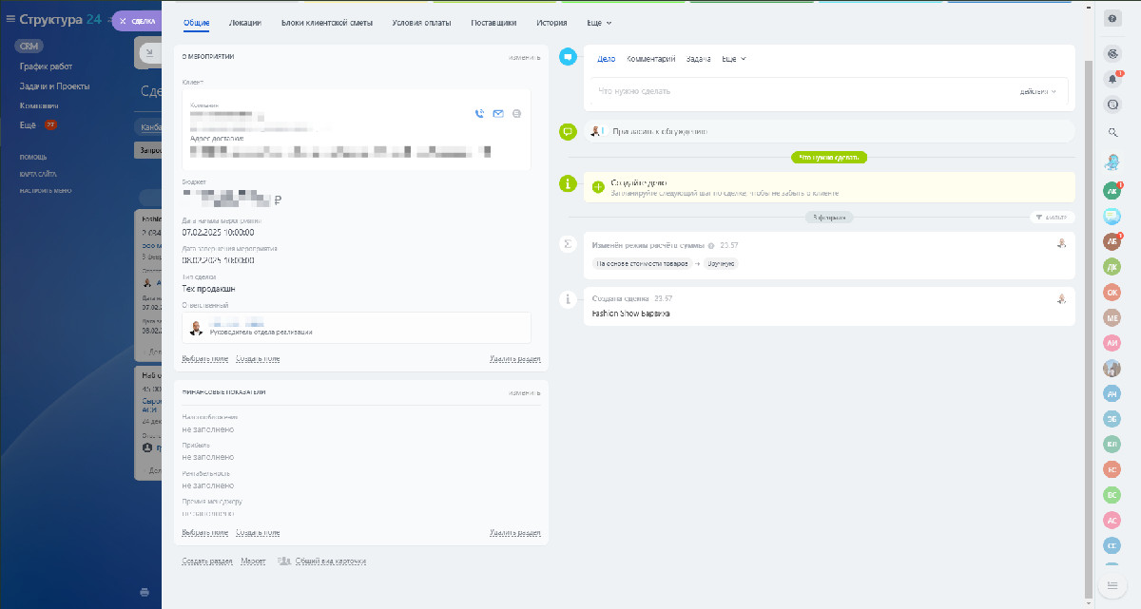Expand the Ещё dropdown in the tab bar
Image resolution: width=1141 pixels, height=609 pixels.
click(x=599, y=22)
